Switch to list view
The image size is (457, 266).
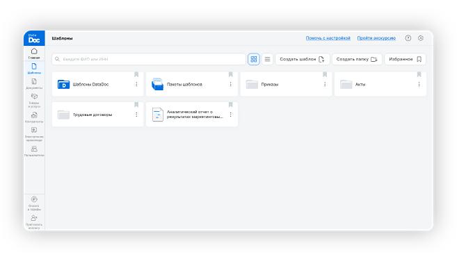(267, 59)
